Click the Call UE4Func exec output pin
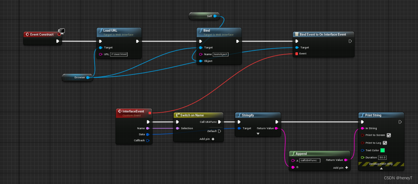 tap(220, 122)
